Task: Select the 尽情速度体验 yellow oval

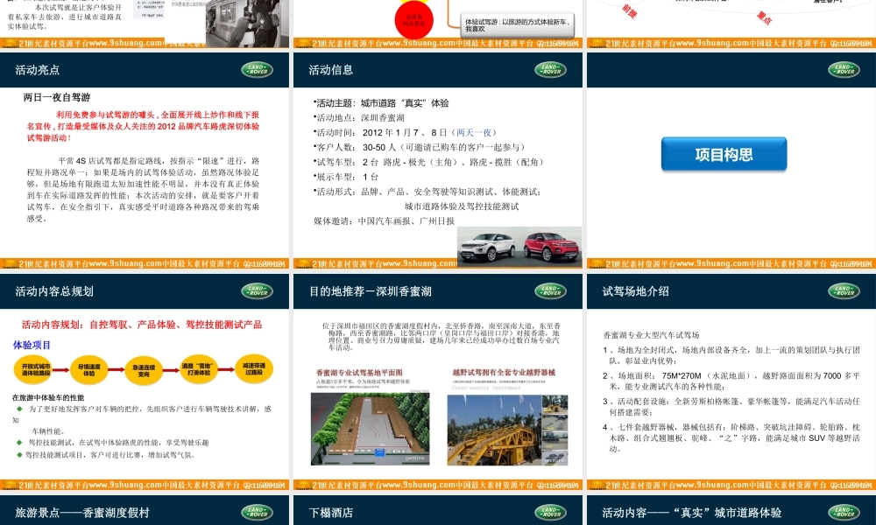Action: coord(89,369)
